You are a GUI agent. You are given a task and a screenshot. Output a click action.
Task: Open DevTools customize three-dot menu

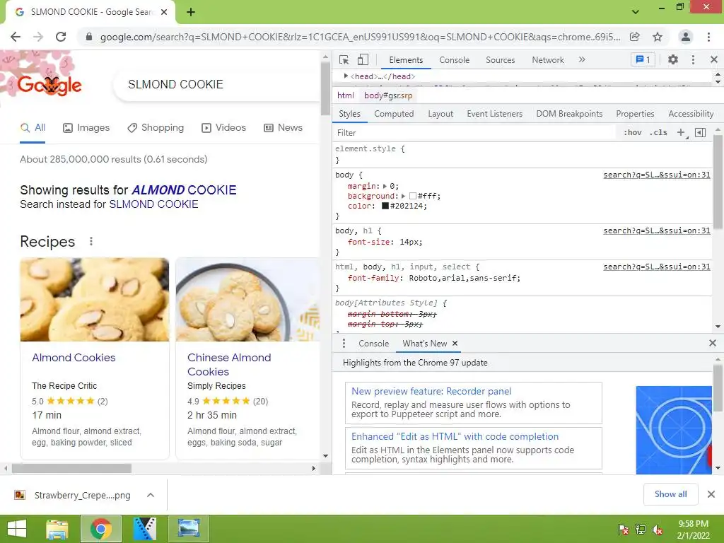click(693, 59)
